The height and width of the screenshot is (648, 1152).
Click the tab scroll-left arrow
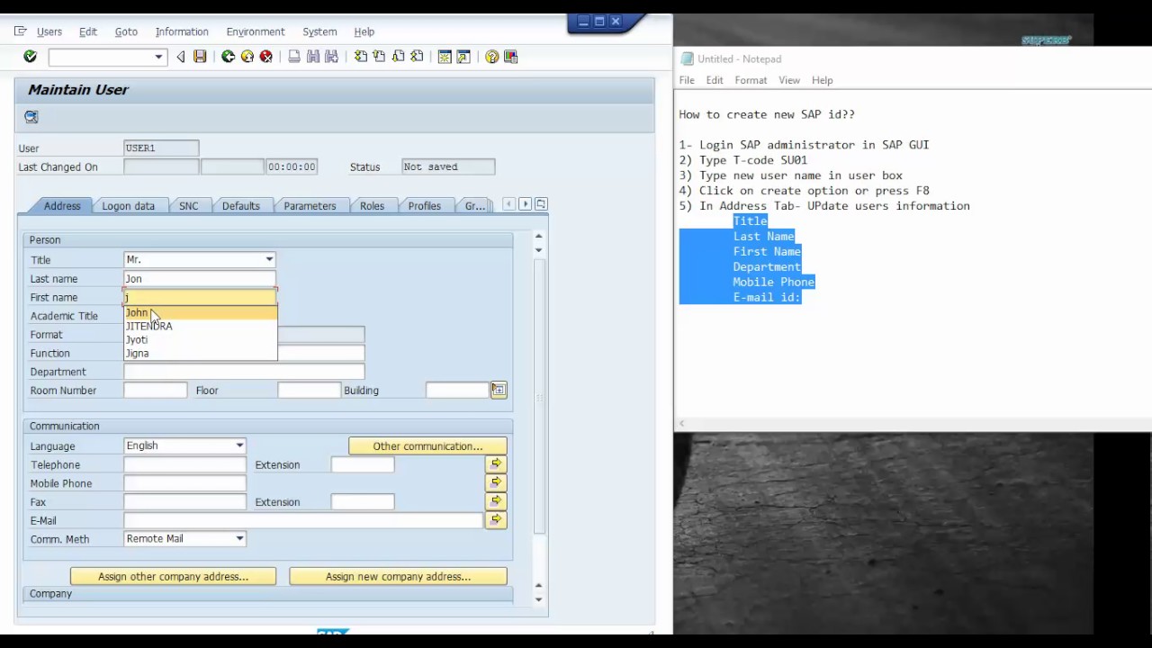[x=509, y=204]
